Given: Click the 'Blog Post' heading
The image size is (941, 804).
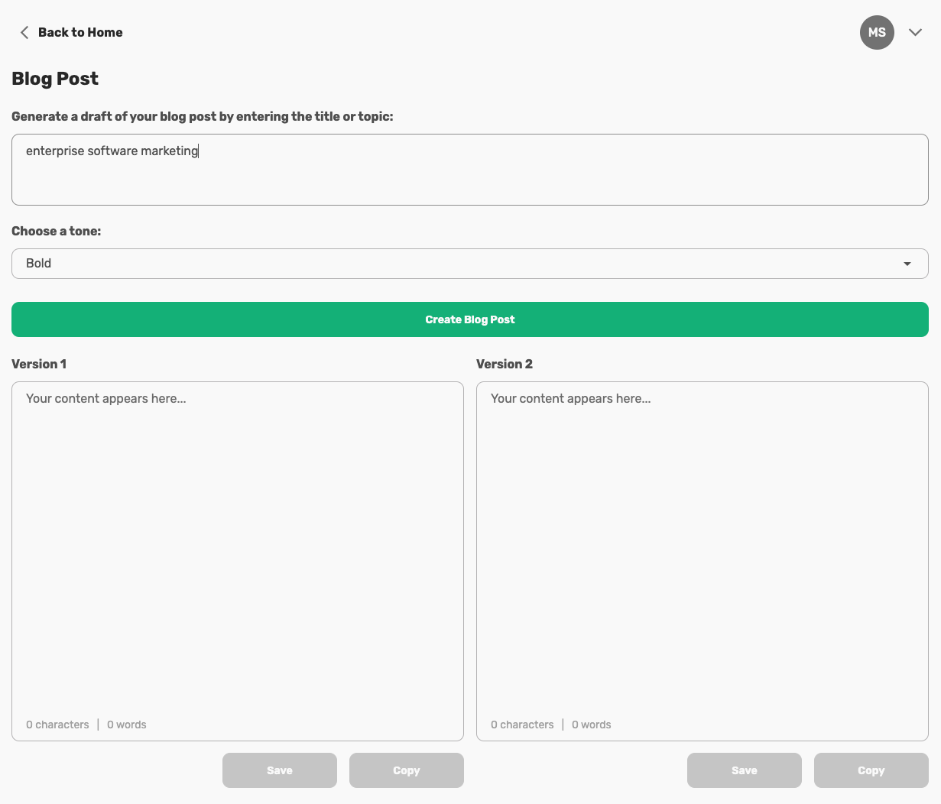Looking at the screenshot, I should pyautogui.click(x=55, y=79).
